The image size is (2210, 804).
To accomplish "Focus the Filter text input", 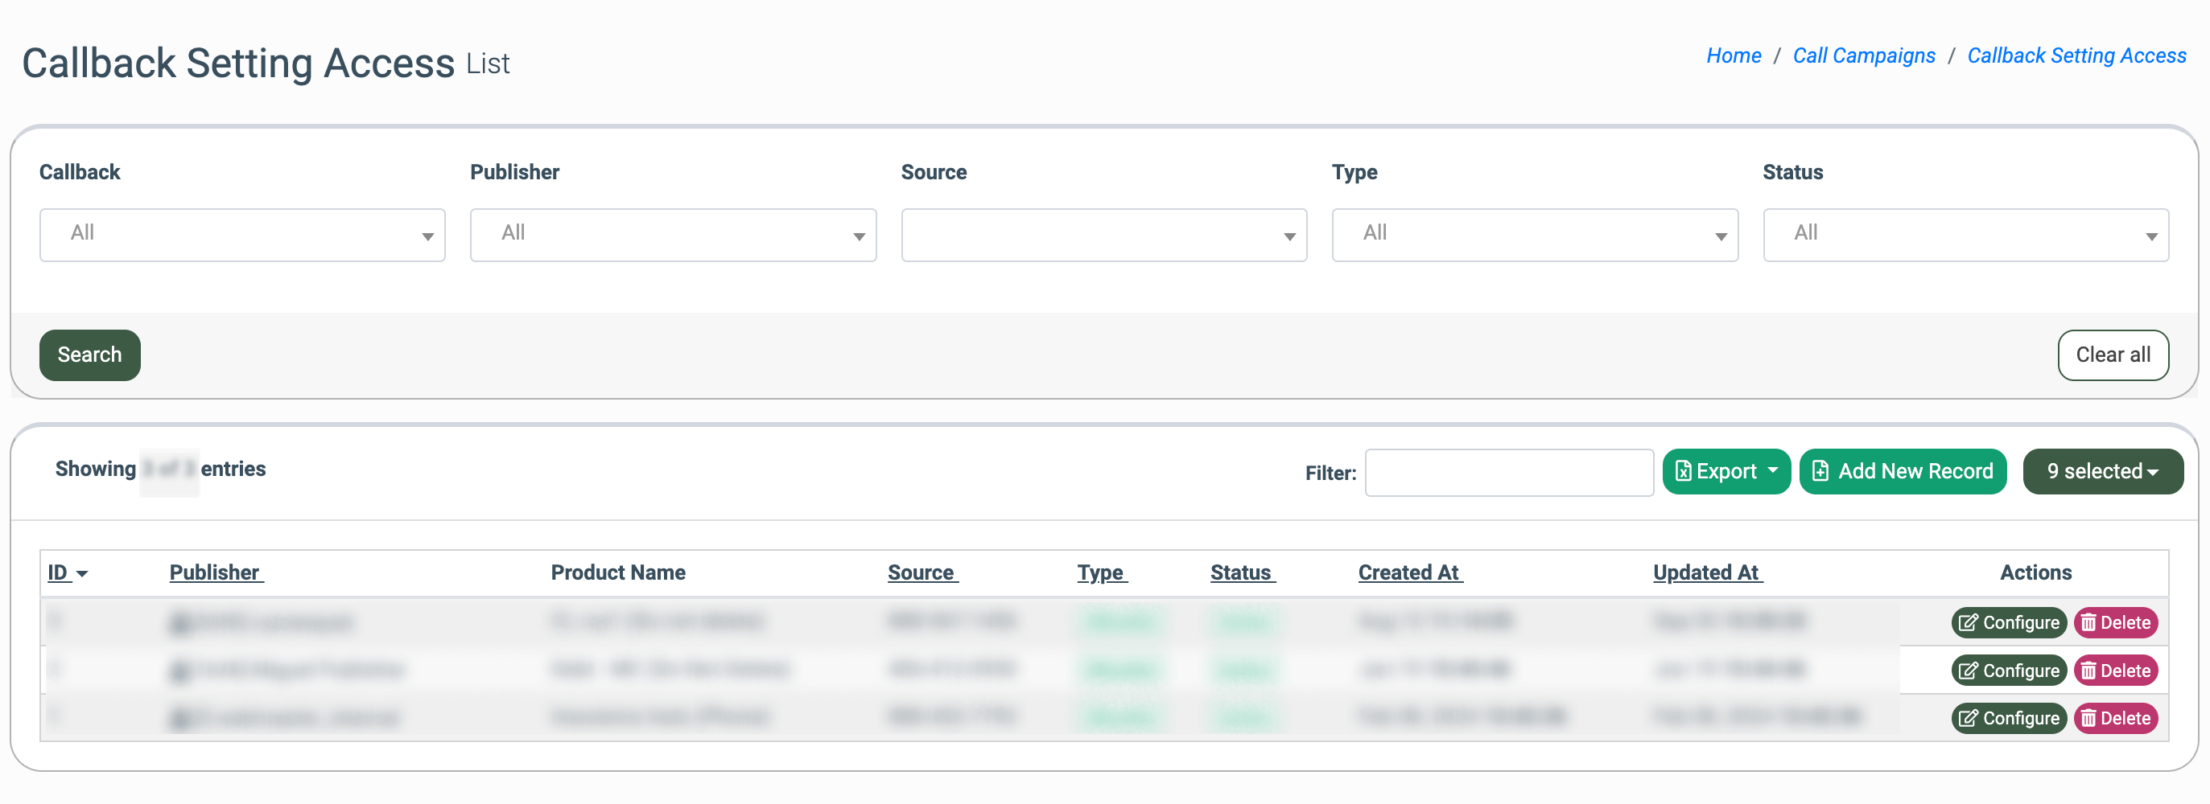I will [x=1508, y=472].
